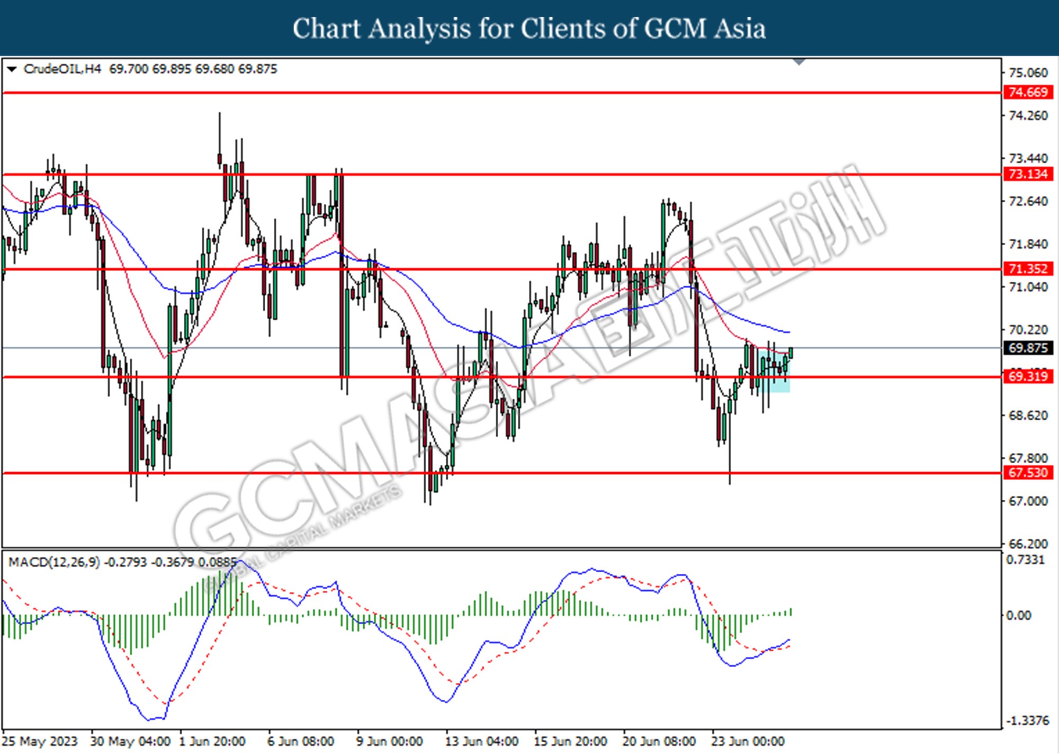Viewport: 1059px width, 756px height.
Task: Click the 68.620 price scale value
Action: (x=1028, y=416)
